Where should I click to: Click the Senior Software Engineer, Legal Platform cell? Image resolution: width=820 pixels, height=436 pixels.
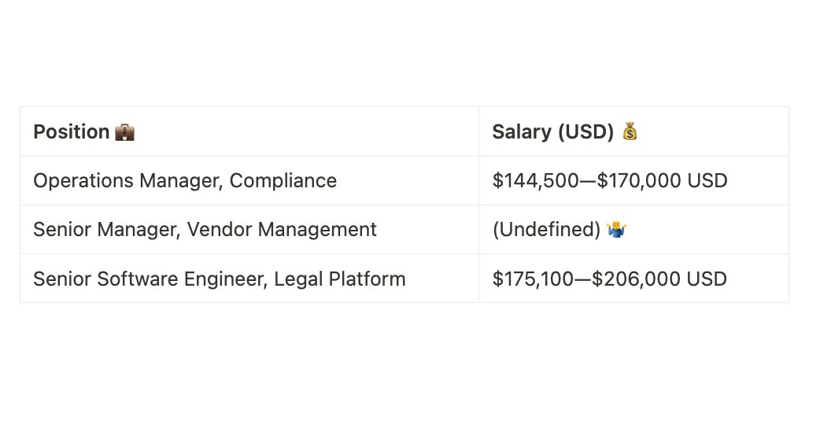pos(249,279)
